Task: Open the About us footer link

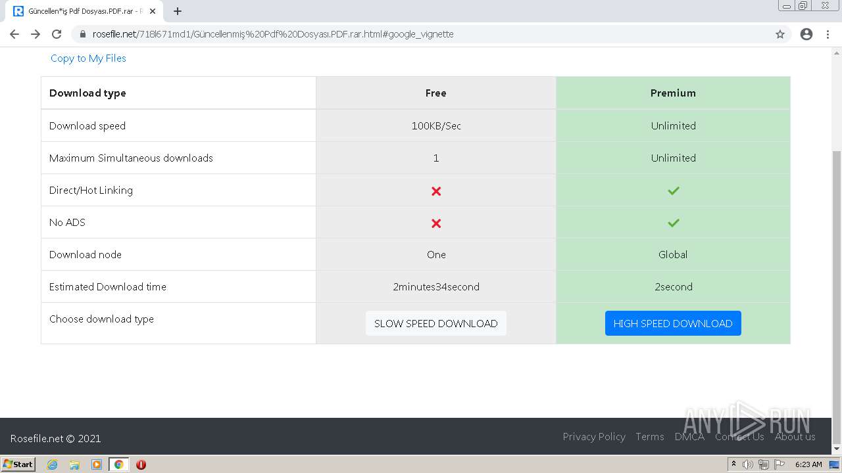Action: pos(795,437)
